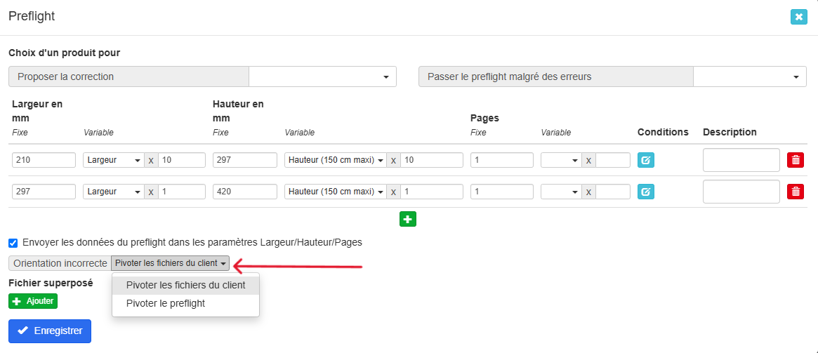Screen dimensions: 818x353
Task: Toggle the Orientation incorrecte dropdown button
Action: coord(171,263)
